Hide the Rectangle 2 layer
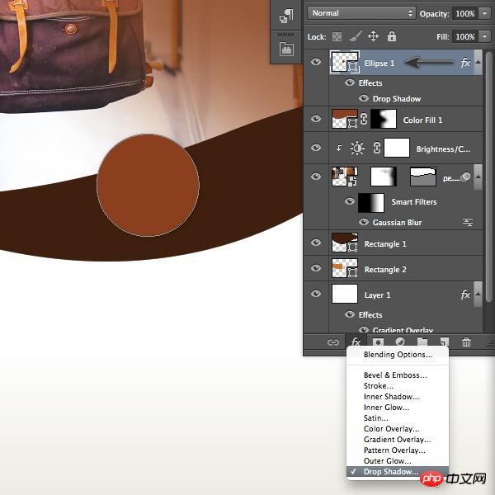The image size is (495, 495). [x=316, y=268]
